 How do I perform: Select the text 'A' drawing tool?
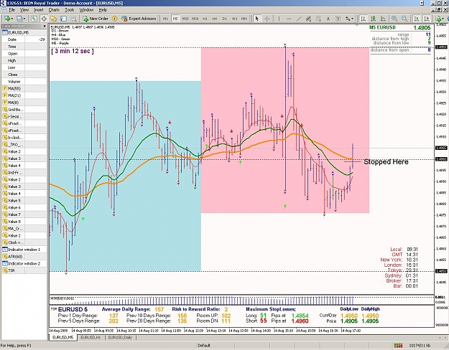pyautogui.click(x=328, y=19)
